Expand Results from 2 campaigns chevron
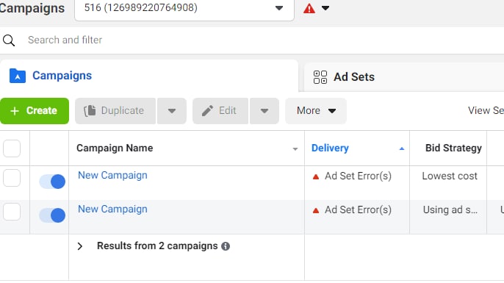This screenshot has height=283, width=504. [80, 246]
